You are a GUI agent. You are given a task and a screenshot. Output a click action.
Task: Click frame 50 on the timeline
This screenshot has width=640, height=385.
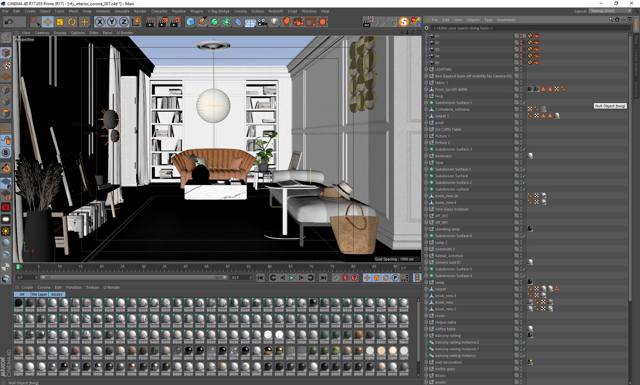227,267
